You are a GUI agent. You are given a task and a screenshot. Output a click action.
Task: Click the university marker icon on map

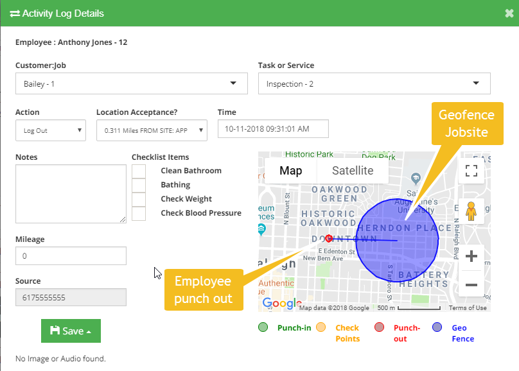click(416, 178)
